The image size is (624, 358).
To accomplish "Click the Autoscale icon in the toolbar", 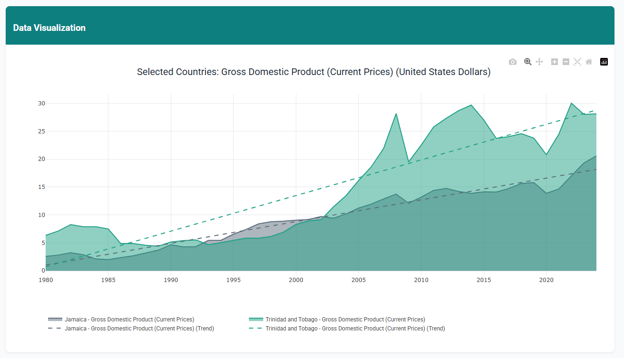I will coord(577,62).
